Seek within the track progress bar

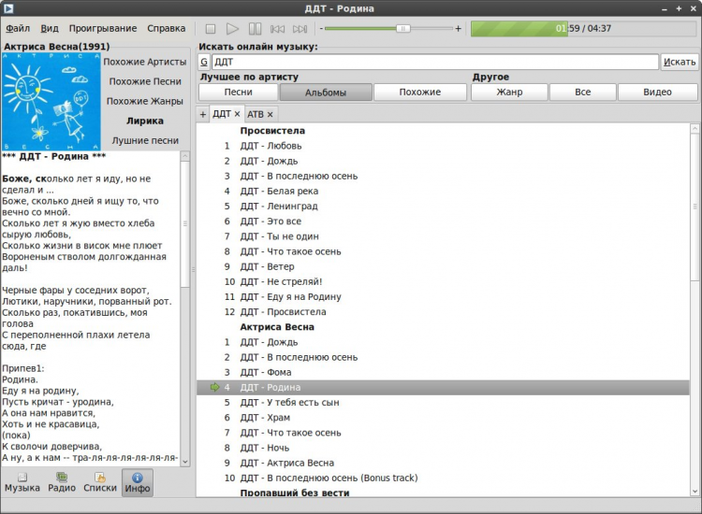pos(583,29)
